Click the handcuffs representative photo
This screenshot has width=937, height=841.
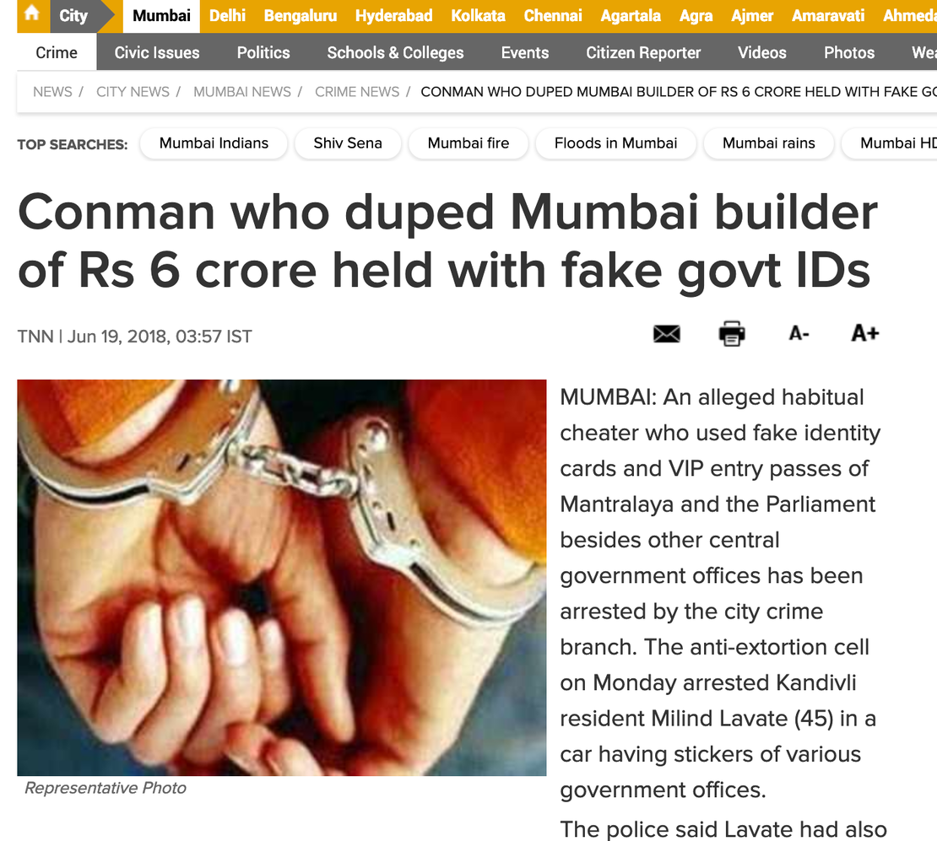[281, 578]
